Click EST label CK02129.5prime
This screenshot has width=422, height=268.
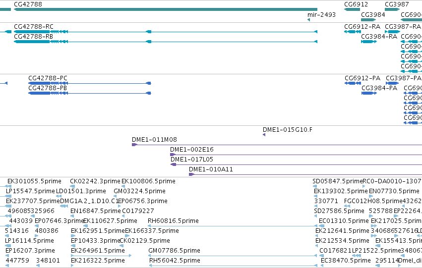click(x=145, y=241)
